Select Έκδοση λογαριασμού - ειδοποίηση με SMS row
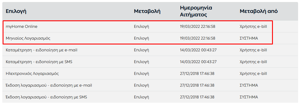 click(x=150, y=97)
